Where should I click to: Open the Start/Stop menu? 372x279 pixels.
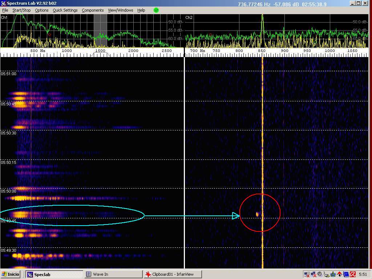click(21, 10)
